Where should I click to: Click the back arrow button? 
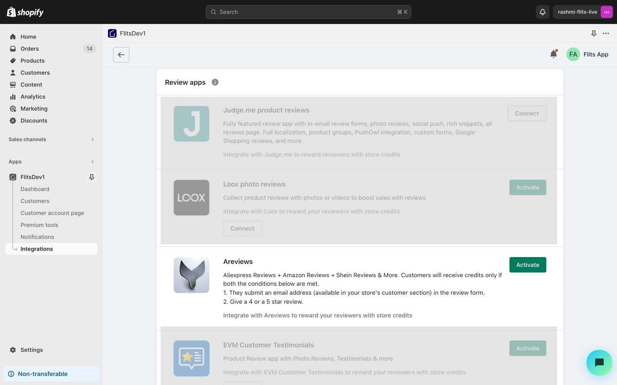[121, 55]
